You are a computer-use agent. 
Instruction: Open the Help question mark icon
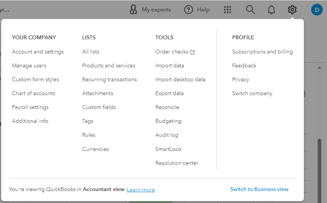point(188,10)
